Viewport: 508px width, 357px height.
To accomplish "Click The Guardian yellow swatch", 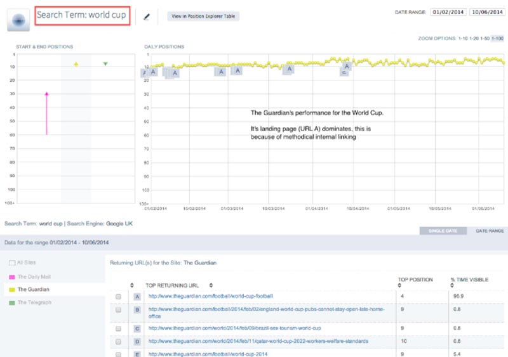I will pyautogui.click(x=12, y=290).
